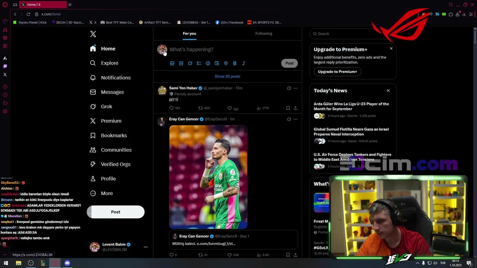
Task: Open the Opera menu logo
Action: [5, 4]
